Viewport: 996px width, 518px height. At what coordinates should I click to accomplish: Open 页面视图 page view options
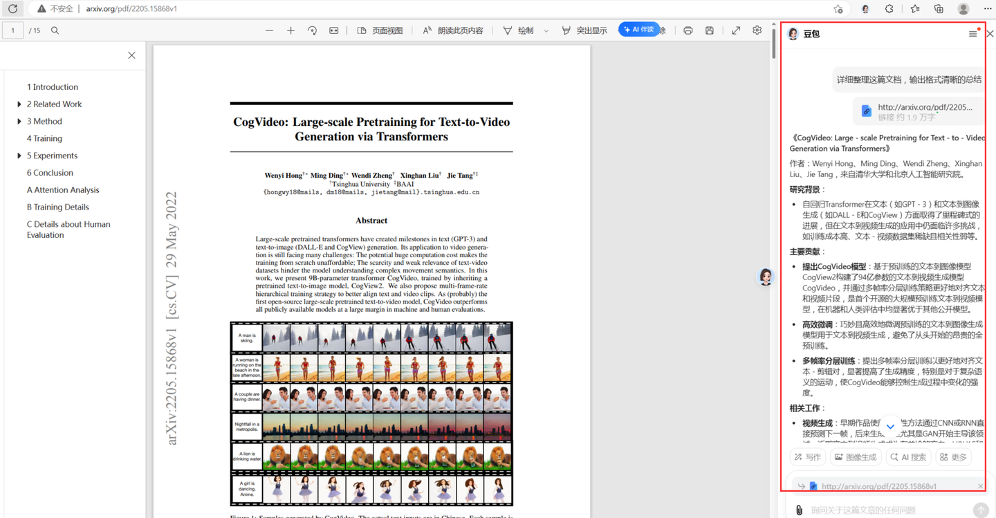click(x=380, y=30)
